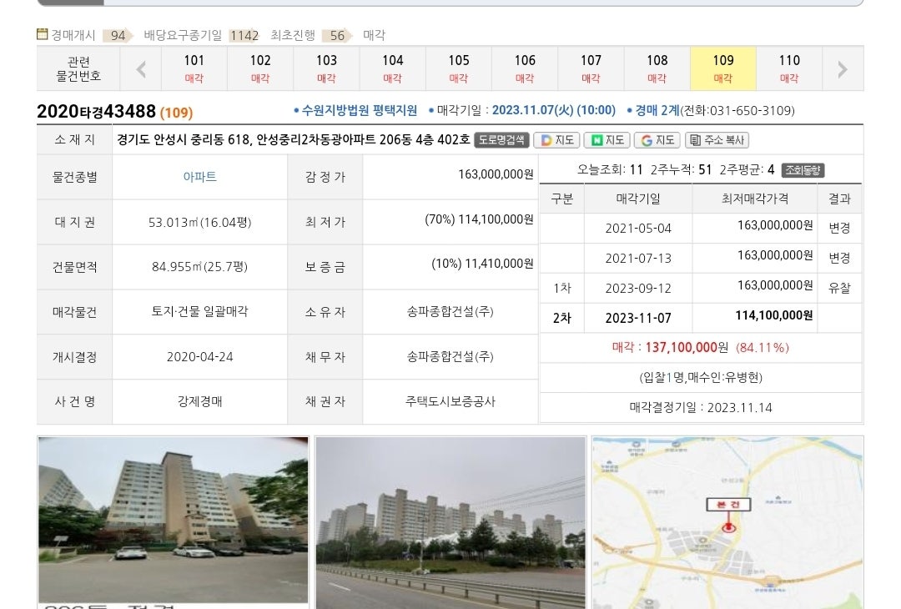901x609 pixels.
Task: Open 수원지방법원 평택지원 court link
Action: click(x=359, y=110)
